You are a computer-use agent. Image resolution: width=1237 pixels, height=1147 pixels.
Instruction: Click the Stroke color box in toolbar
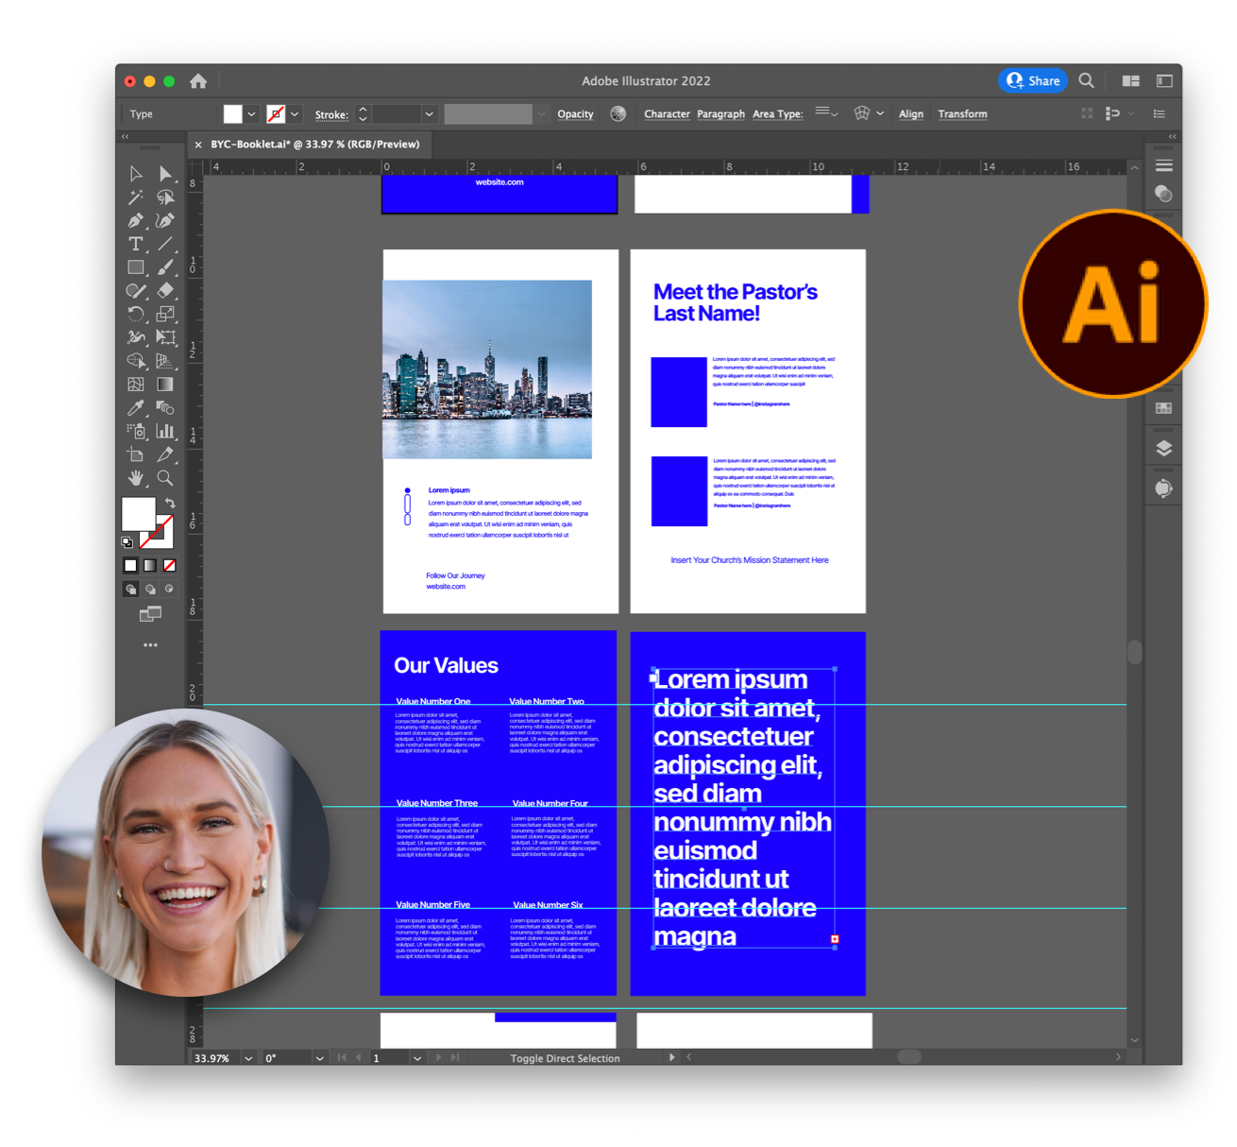click(161, 536)
